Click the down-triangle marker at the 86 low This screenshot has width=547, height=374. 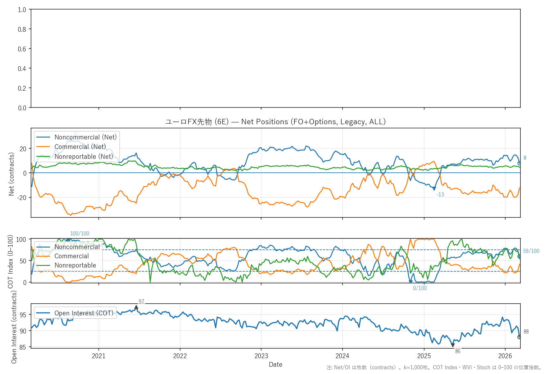453,345
